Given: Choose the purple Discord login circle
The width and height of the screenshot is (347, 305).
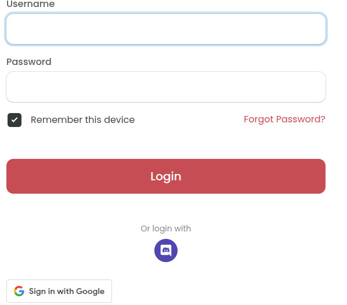Looking at the screenshot, I should click(x=166, y=250).
